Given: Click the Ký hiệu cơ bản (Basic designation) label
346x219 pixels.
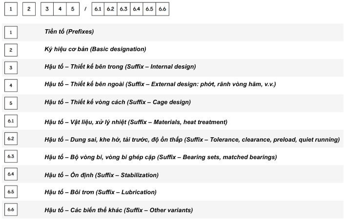Looking at the screenshot, I should 95,49.
